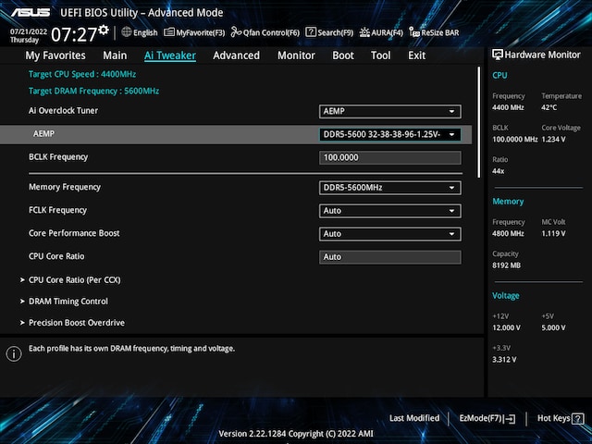Open the AEMP profile dropdown
Viewport: 592px width, 444px height.
(389, 134)
